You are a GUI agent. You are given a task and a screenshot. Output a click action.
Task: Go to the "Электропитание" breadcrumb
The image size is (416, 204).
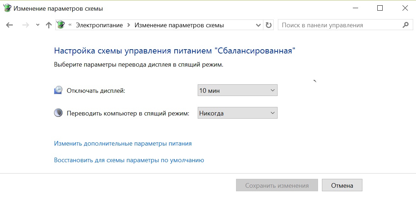(x=99, y=25)
